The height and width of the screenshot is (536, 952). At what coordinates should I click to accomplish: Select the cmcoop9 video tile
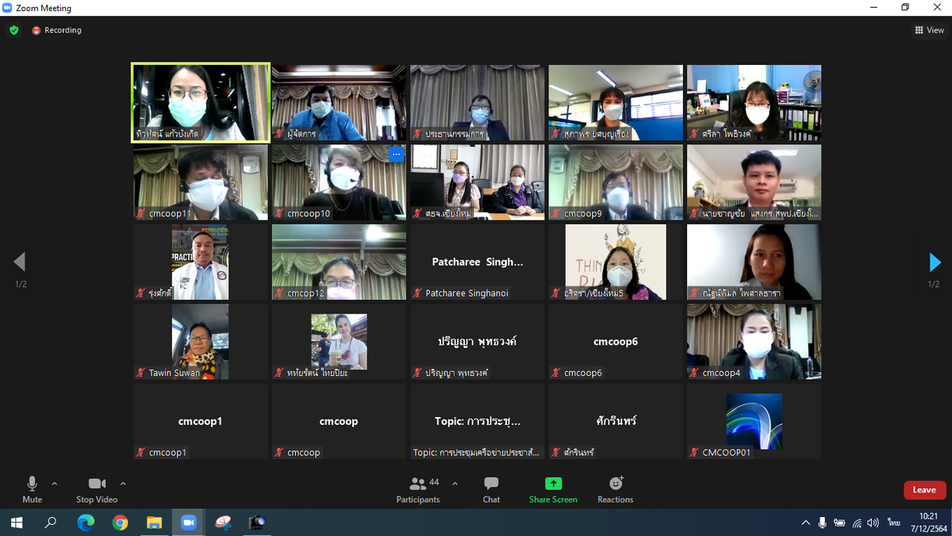tap(616, 182)
